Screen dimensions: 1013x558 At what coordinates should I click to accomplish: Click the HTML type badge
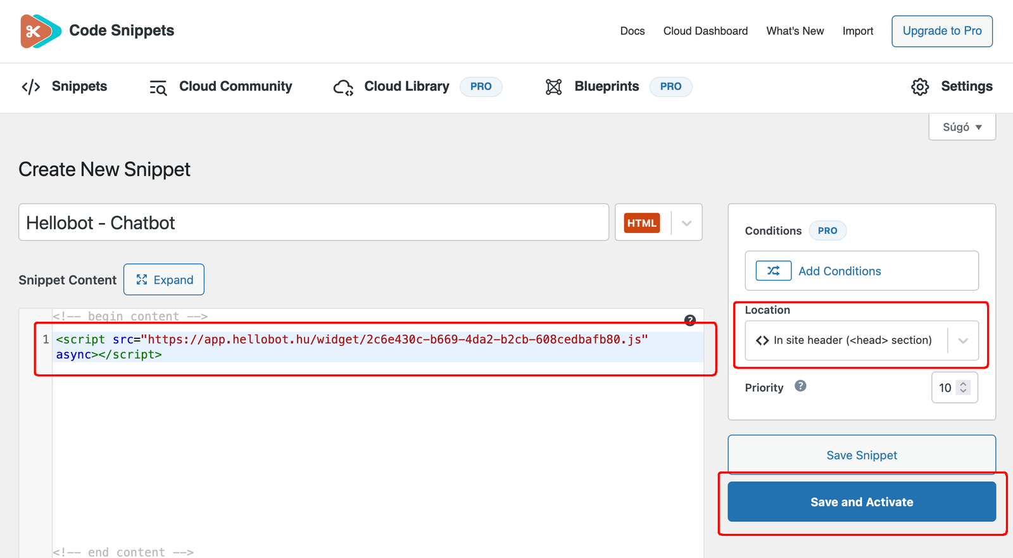tap(642, 223)
